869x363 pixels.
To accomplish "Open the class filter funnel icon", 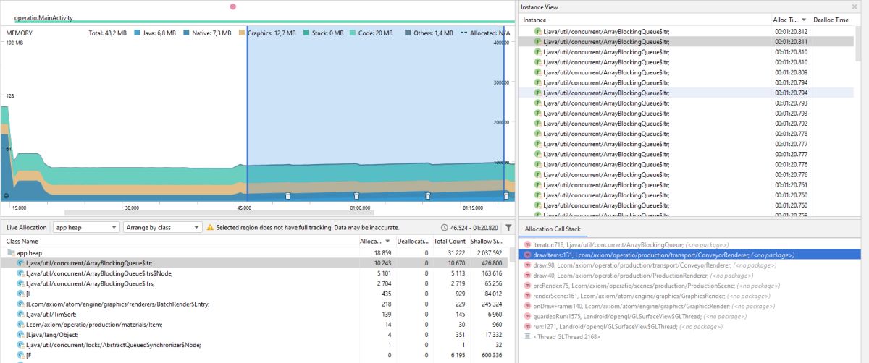I will click(x=508, y=227).
